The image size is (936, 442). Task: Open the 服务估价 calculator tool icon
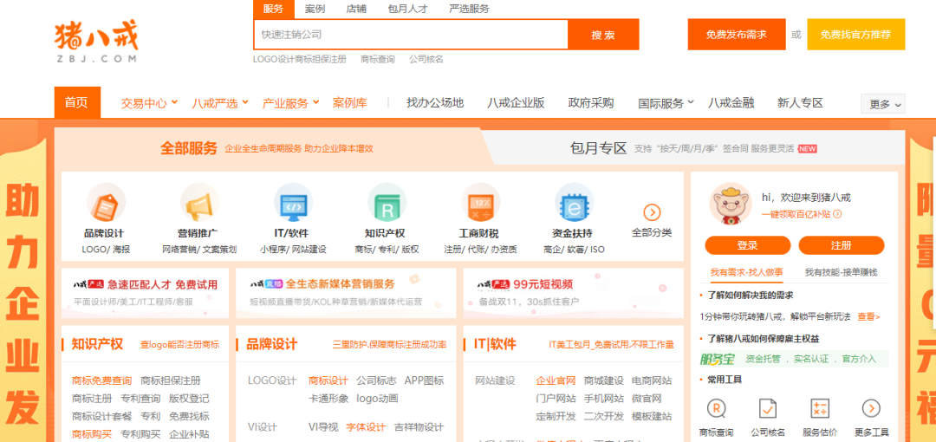(x=820, y=408)
